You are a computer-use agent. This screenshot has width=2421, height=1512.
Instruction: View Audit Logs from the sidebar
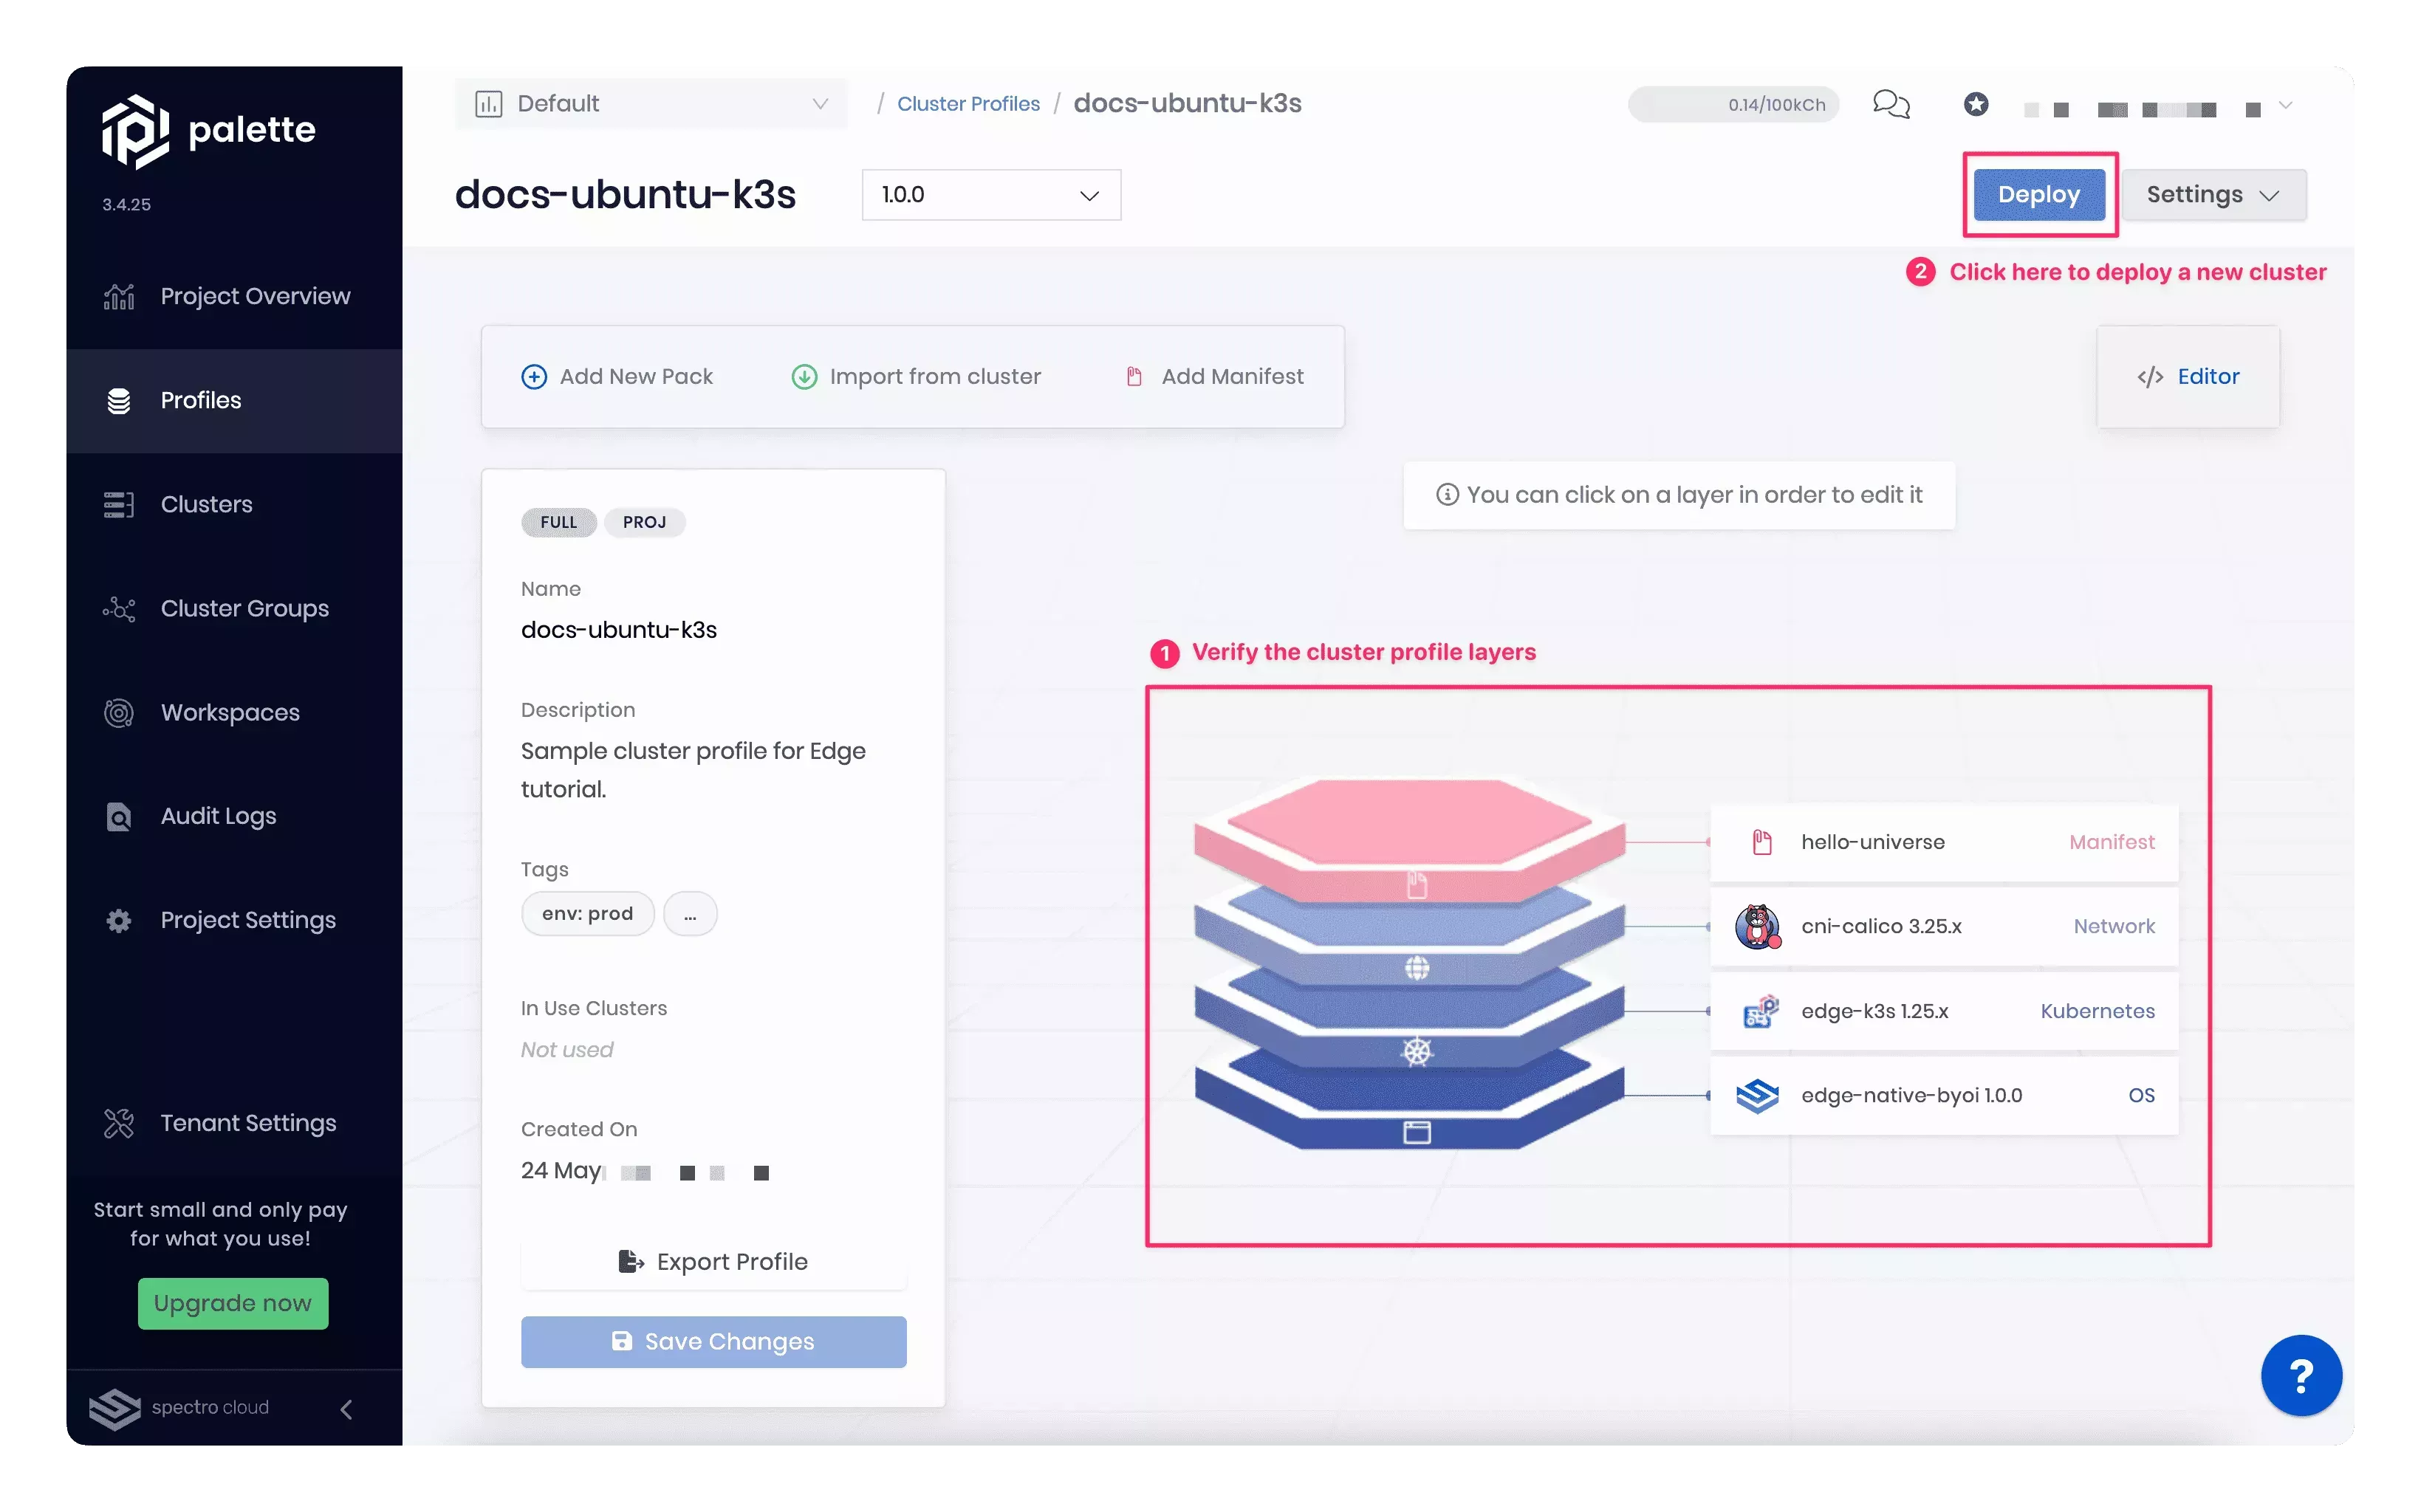tap(217, 816)
